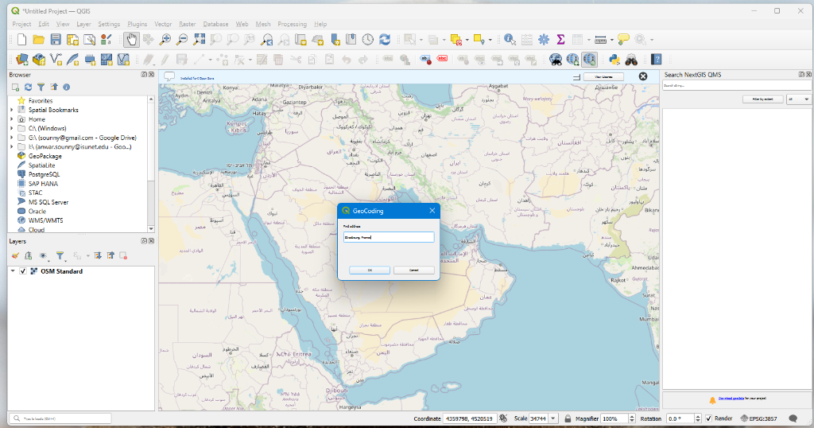Create a new project with the blank page icon
Viewport: 814px width, 428px height.
(21, 40)
